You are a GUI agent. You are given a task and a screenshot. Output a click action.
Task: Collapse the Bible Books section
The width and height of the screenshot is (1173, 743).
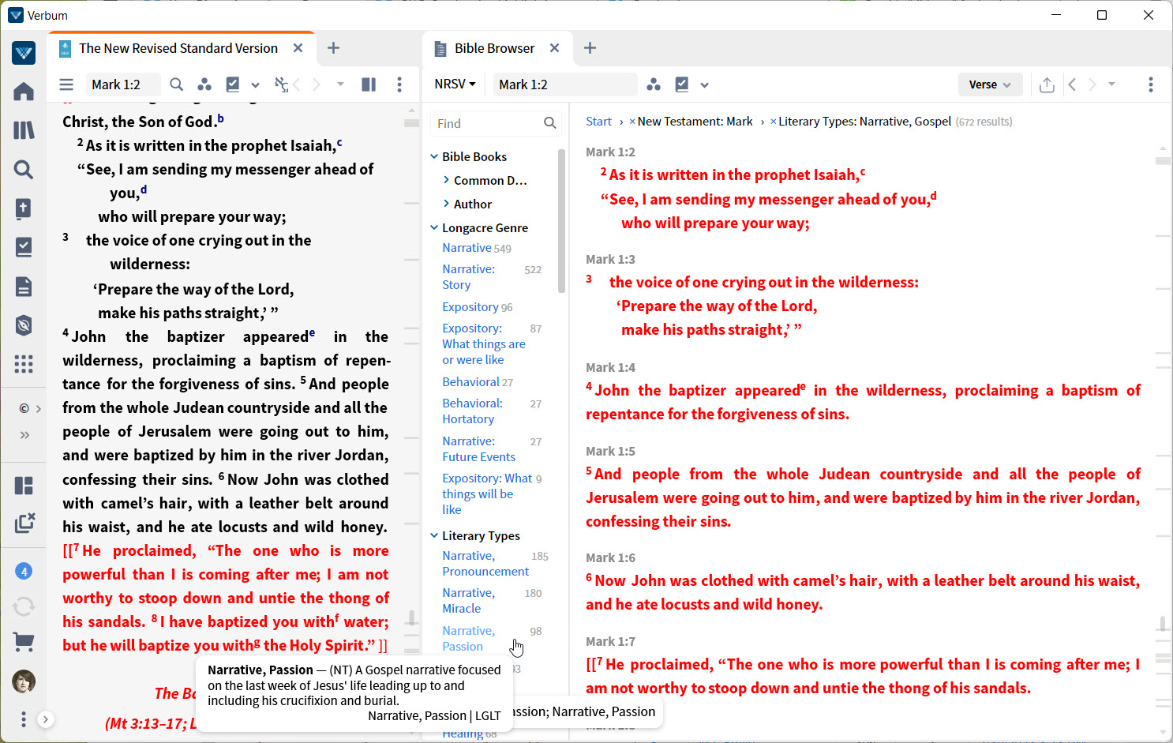coord(434,156)
